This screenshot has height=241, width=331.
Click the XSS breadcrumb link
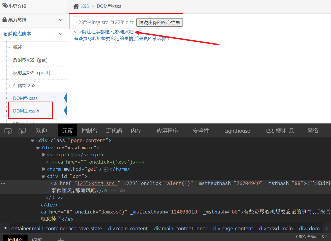click(85, 6)
